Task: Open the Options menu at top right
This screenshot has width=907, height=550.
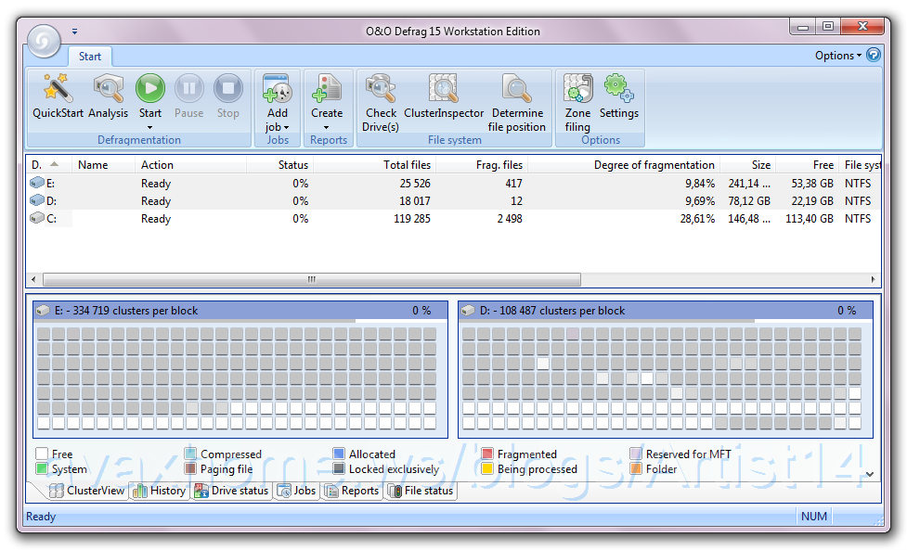Action: (x=837, y=56)
